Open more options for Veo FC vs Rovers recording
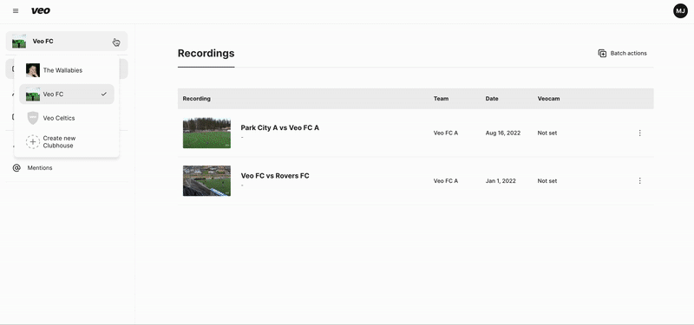The image size is (694, 325). click(639, 181)
